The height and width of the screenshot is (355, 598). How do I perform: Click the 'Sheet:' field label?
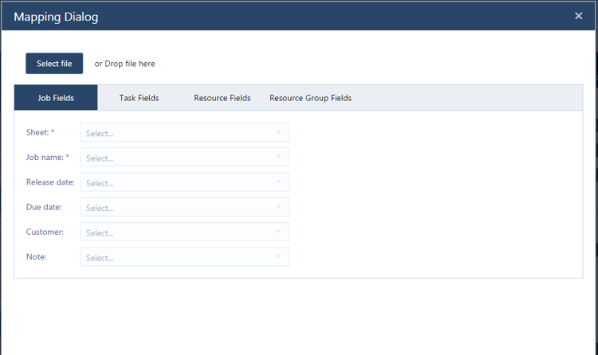click(x=37, y=132)
